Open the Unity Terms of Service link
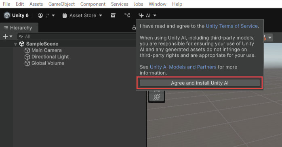Image resolution: width=282 pixels, height=147 pixels. point(231,26)
